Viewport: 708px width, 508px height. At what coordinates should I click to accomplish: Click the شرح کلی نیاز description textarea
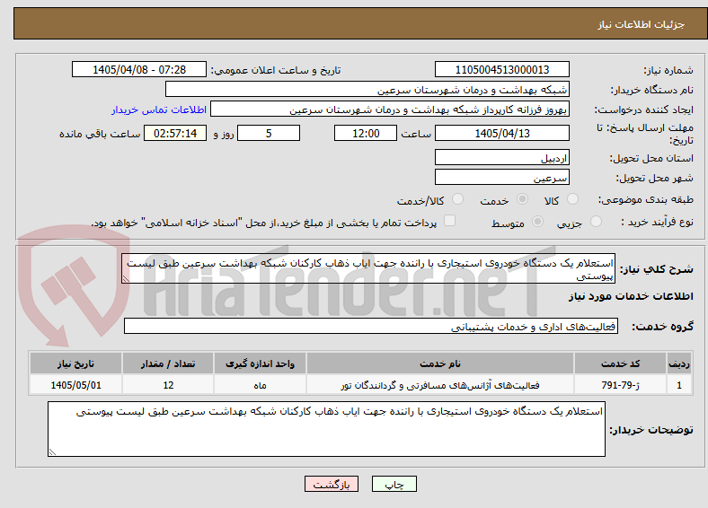(368, 268)
